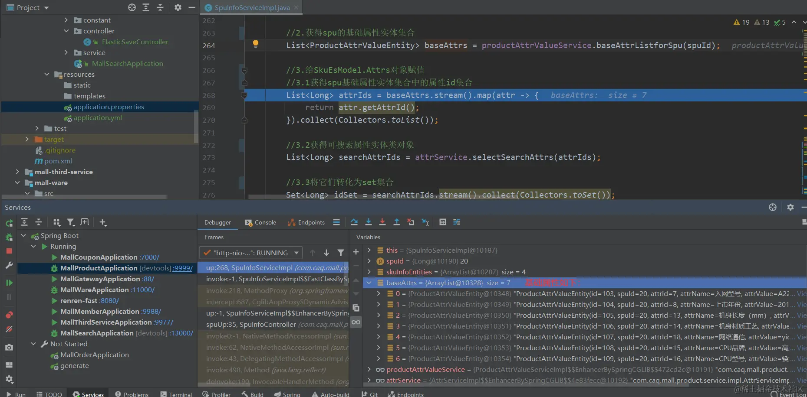Open the TODO tool window
Viewport: 807px width, 397px height.
point(49,394)
